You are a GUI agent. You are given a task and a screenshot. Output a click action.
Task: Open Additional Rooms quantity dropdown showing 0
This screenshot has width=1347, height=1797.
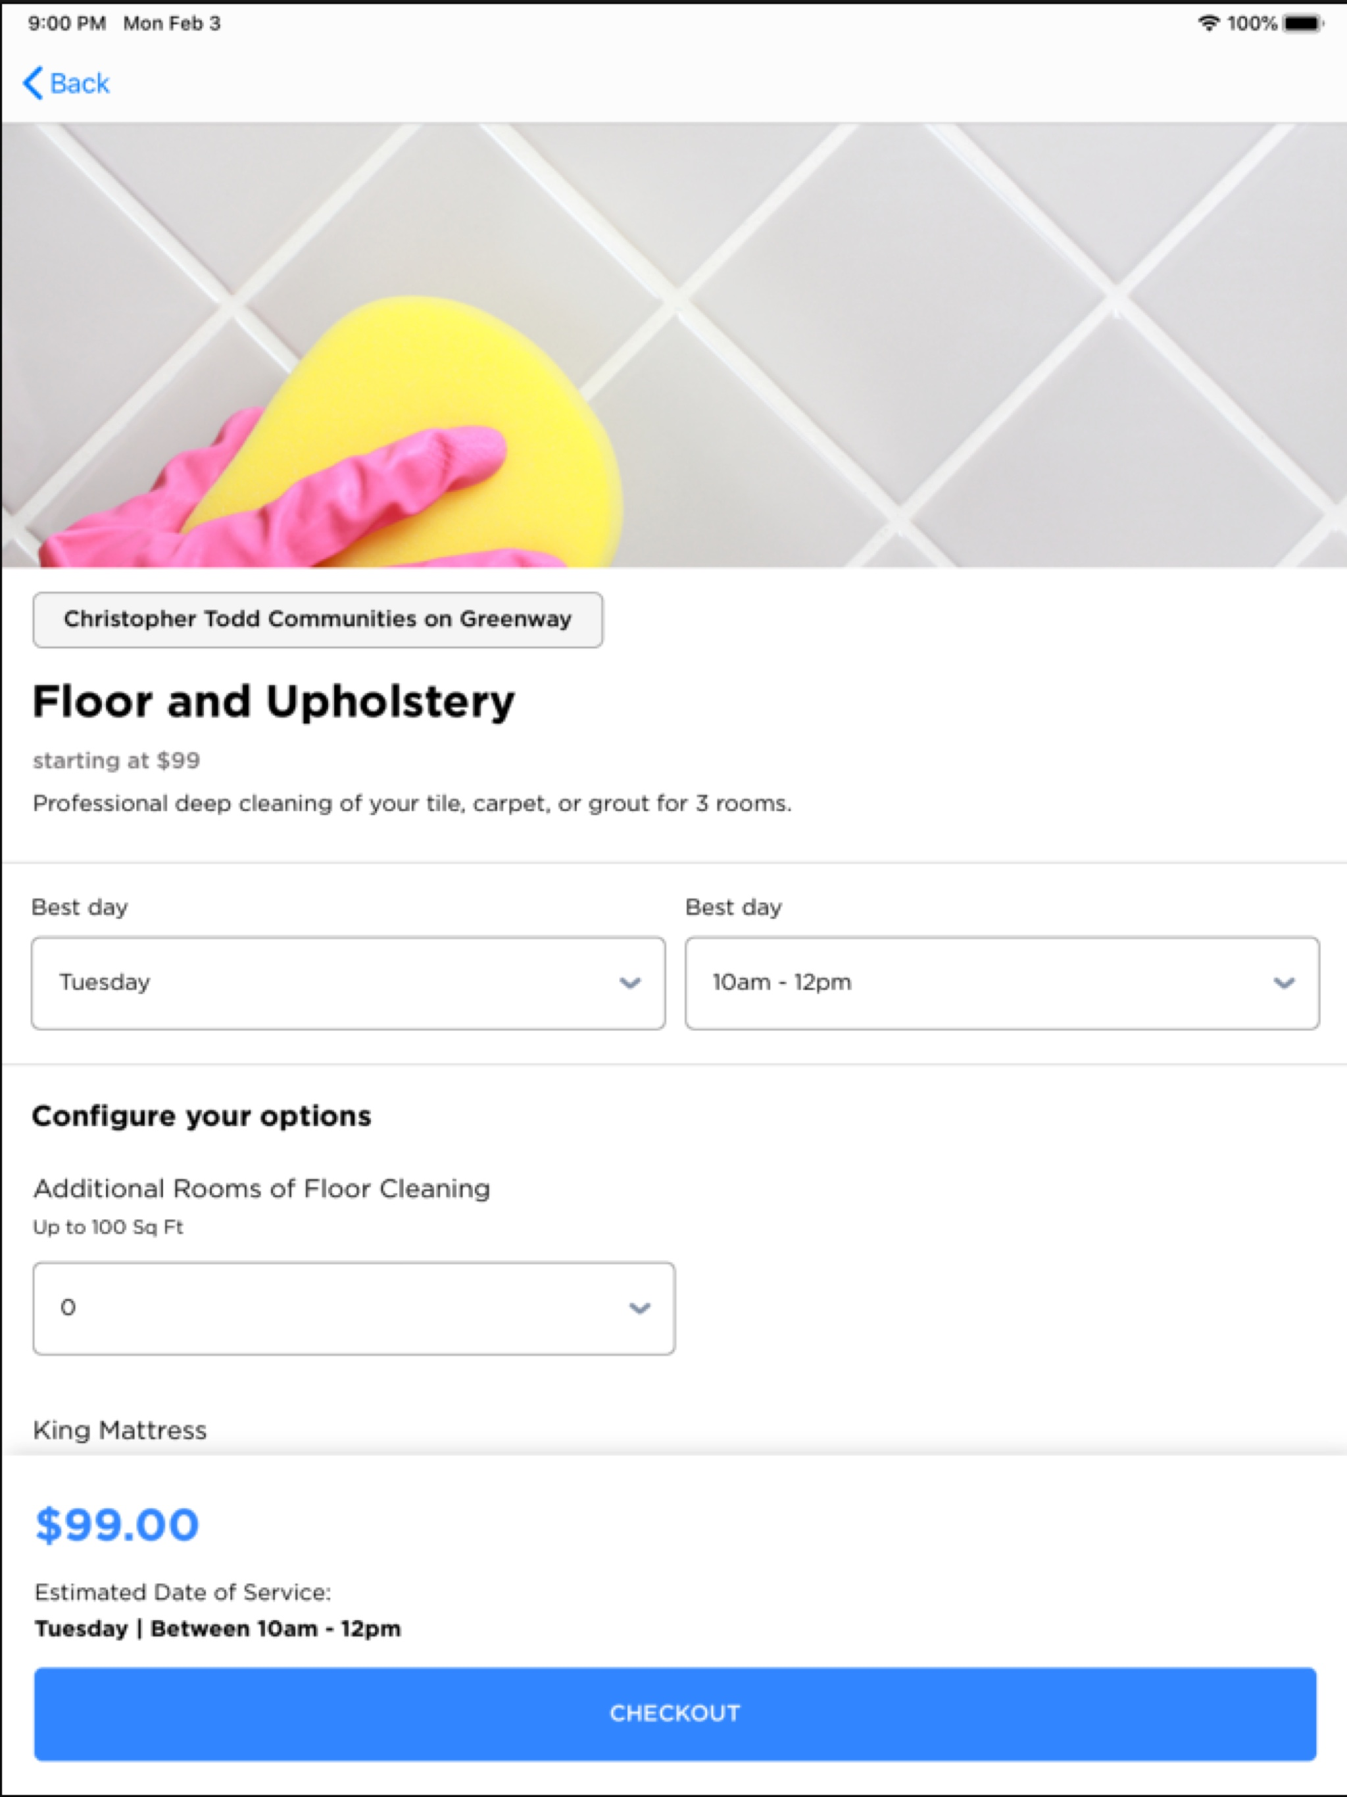353,1308
